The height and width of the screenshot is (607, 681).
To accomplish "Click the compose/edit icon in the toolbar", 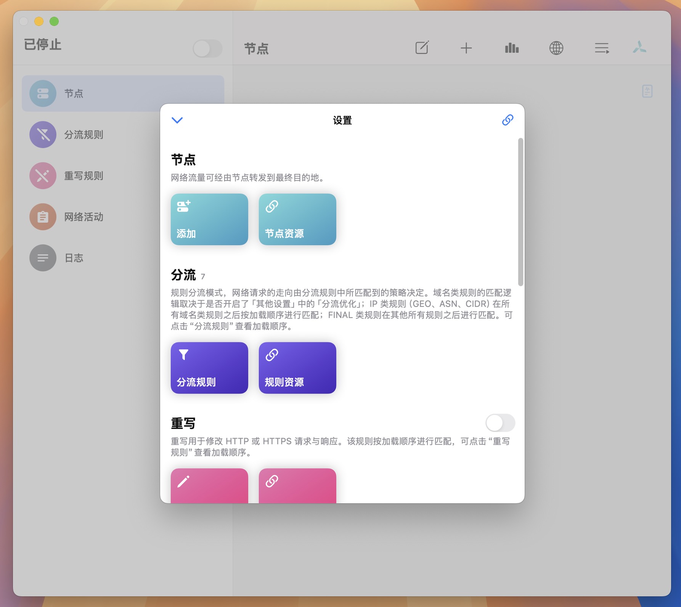I will click(422, 48).
